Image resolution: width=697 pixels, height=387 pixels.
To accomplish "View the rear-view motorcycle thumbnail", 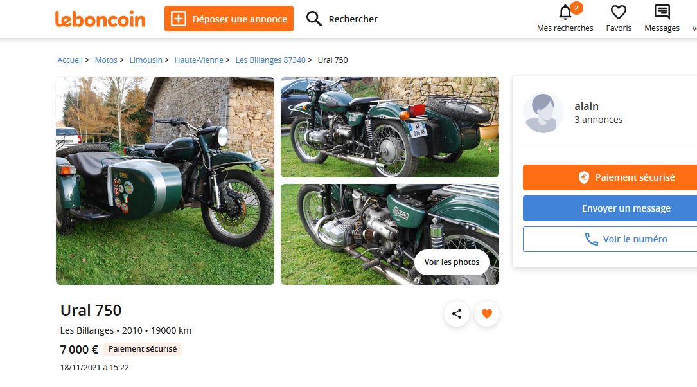I will point(389,127).
